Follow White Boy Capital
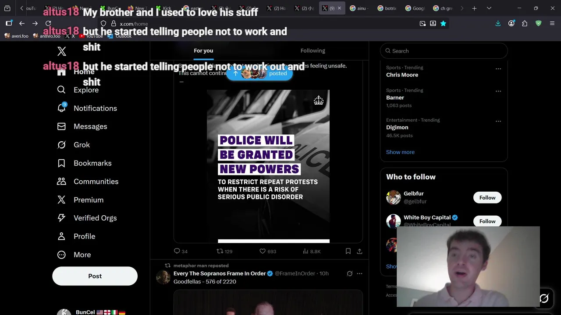Viewport: 561px width, 315px height. [487, 221]
